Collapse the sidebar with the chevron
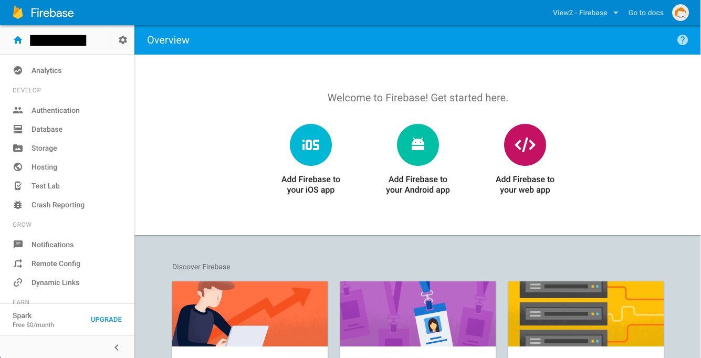The image size is (701, 358). (x=117, y=348)
